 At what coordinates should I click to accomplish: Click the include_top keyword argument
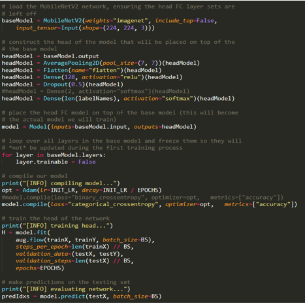pos(174,21)
